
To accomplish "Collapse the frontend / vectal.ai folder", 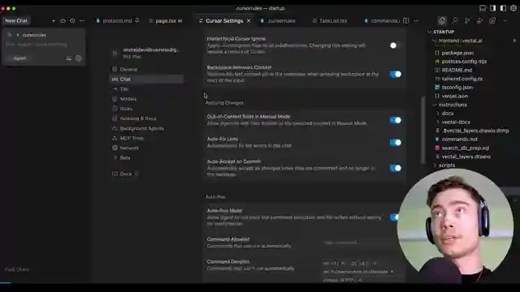I will pyautogui.click(x=435, y=41).
